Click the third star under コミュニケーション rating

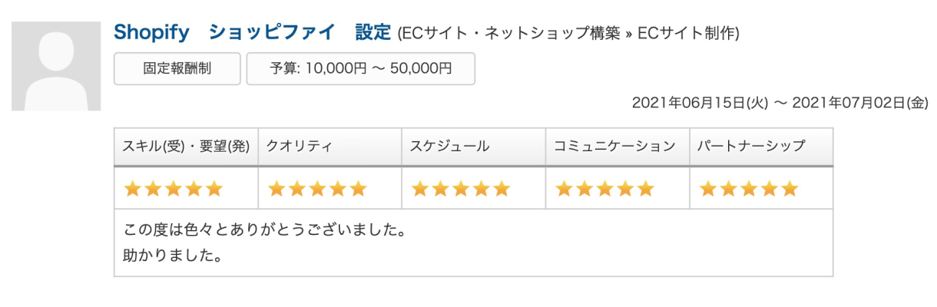tap(604, 188)
